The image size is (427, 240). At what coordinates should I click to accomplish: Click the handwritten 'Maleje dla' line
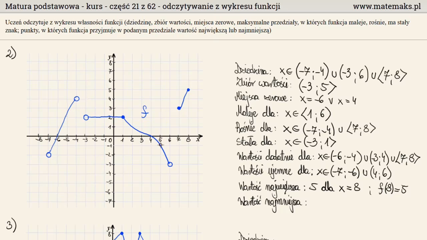(x=284, y=113)
